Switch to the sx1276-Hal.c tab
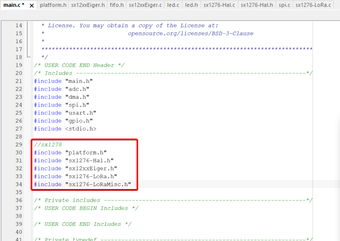This screenshot has width=340, height=241. [219, 5]
